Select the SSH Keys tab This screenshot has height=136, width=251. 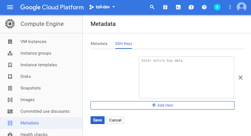click(124, 44)
